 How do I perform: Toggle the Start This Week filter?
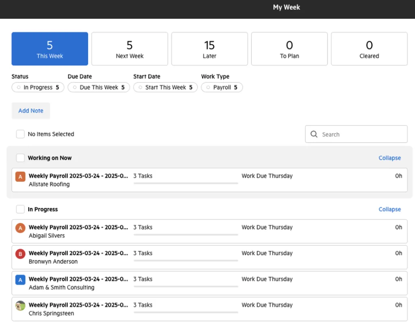point(165,87)
